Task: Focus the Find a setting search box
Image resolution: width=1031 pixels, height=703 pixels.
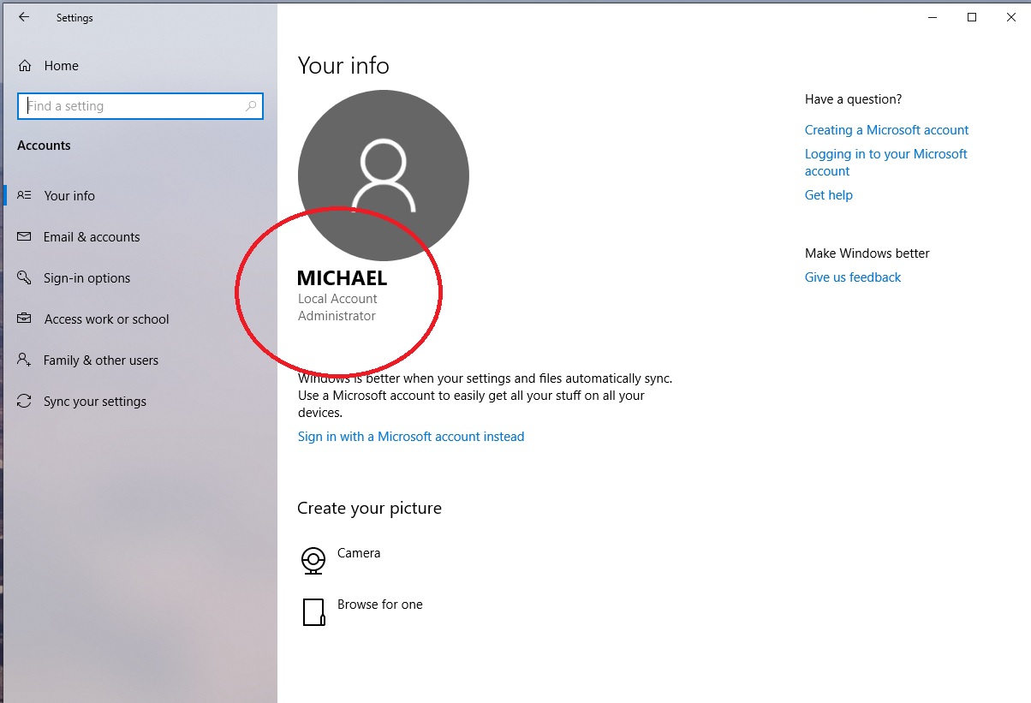Action: point(140,106)
